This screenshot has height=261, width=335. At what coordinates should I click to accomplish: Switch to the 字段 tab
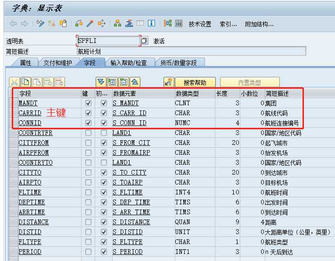(x=90, y=63)
